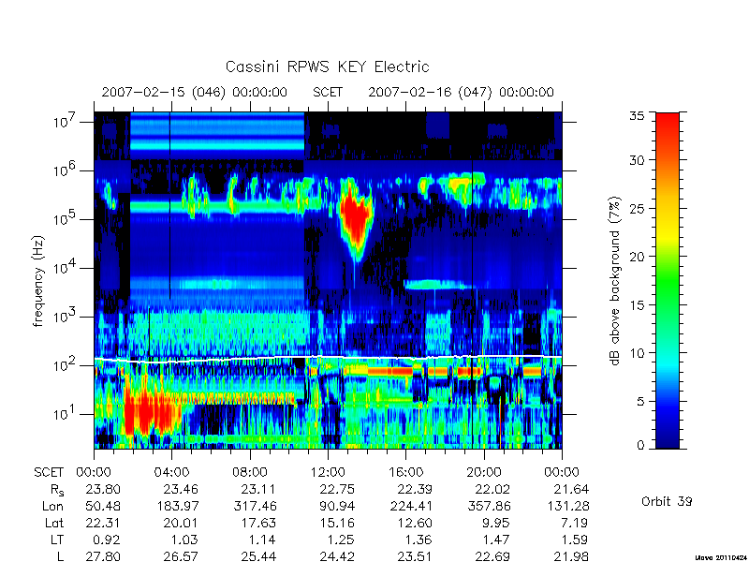Click the 15 tick on the color bar
This screenshot has height=562, width=749.
pyautogui.click(x=637, y=305)
